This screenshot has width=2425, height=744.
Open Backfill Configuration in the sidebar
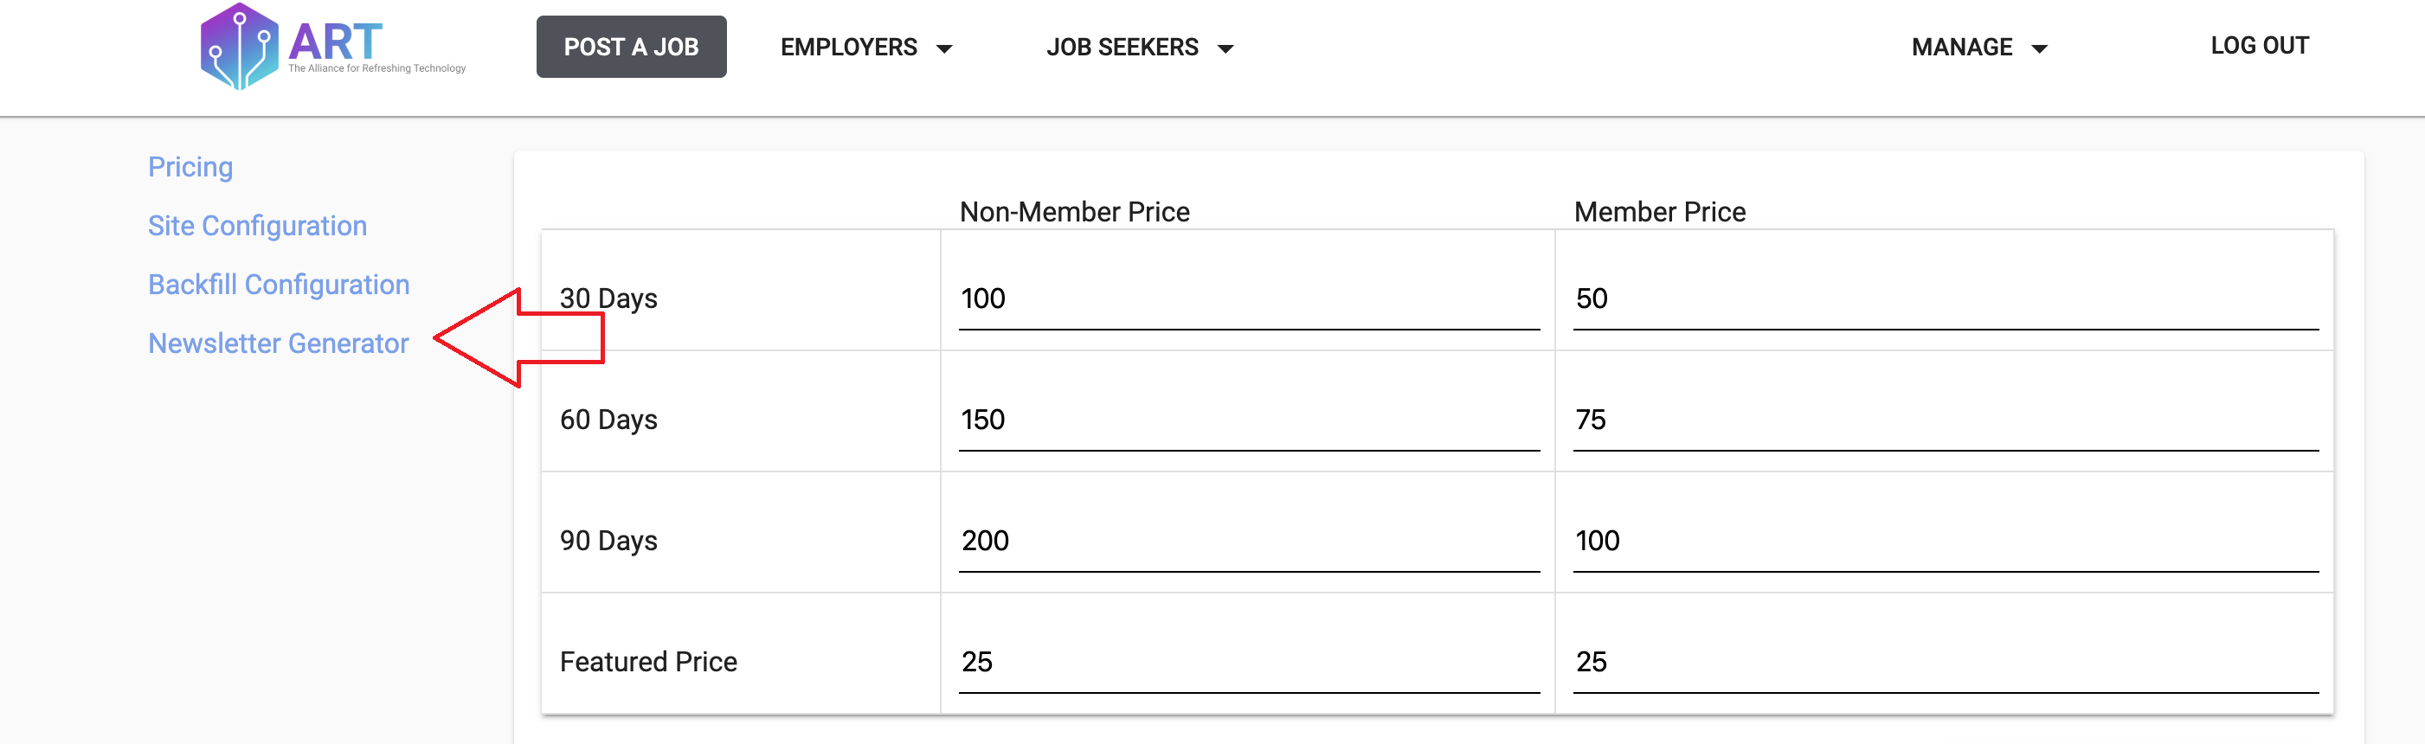pos(279,284)
